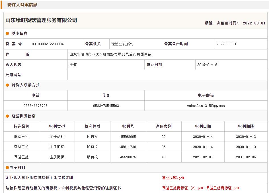
Task: Click the company name 山东缘旺餐饮管理服务有限公司
Action: (41, 20)
